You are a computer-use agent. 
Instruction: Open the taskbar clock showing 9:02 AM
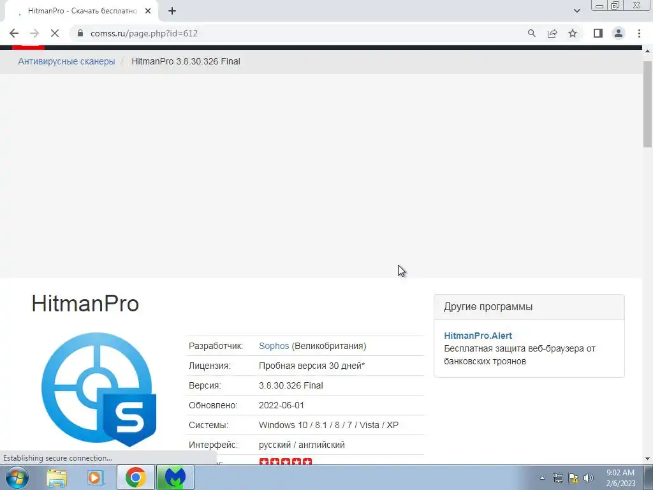620,478
